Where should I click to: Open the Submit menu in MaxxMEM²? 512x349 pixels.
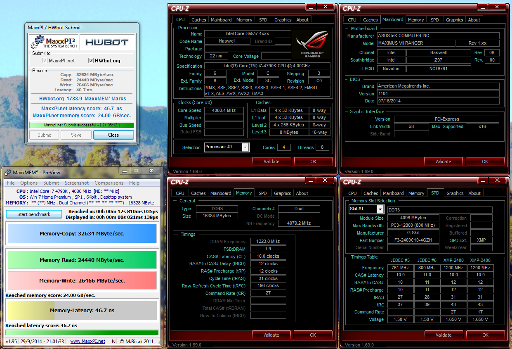tap(51, 183)
